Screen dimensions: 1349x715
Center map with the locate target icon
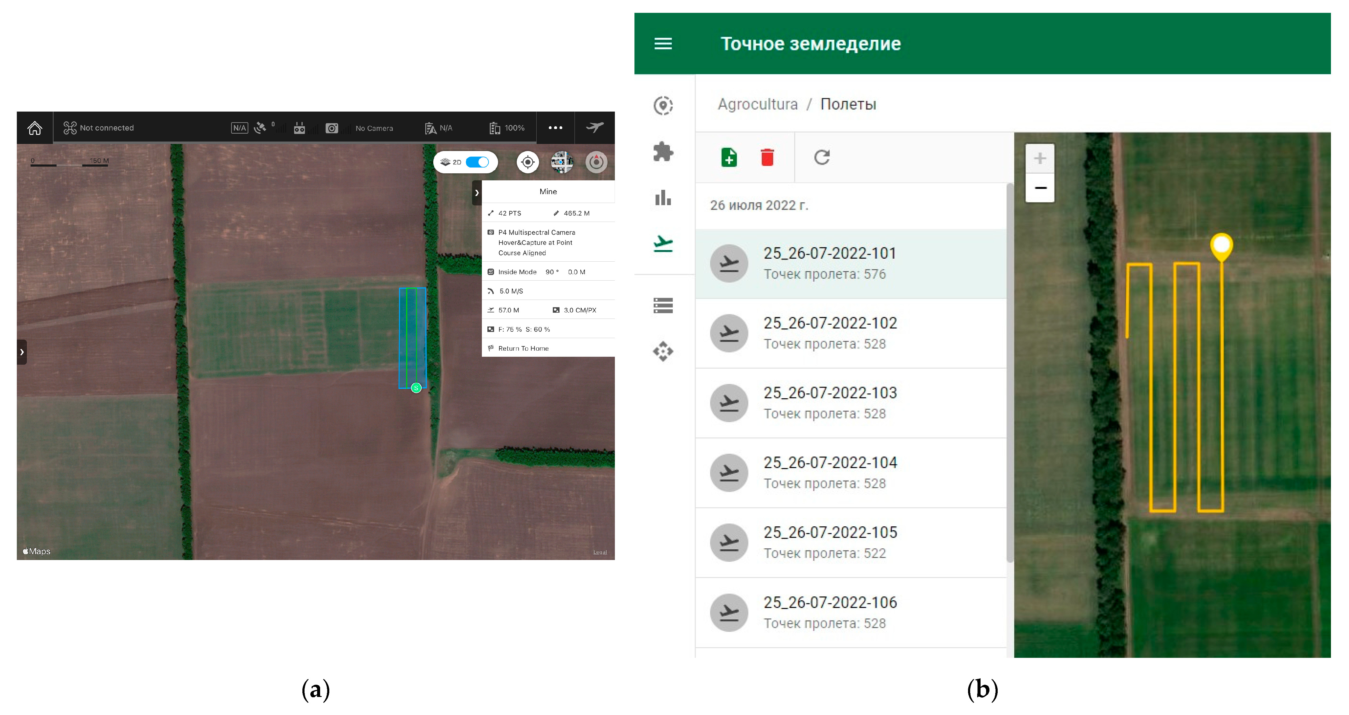point(527,162)
